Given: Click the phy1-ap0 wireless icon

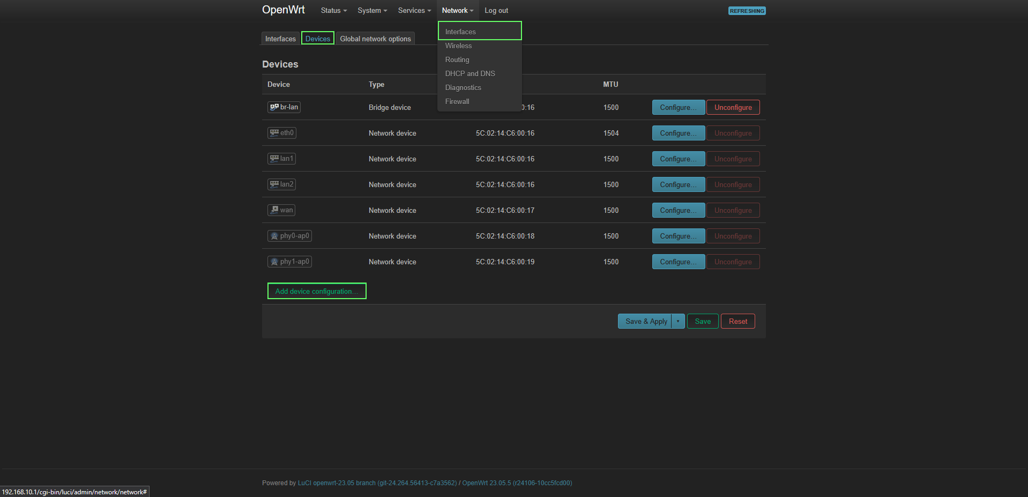Looking at the screenshot, I should (274, 262).
